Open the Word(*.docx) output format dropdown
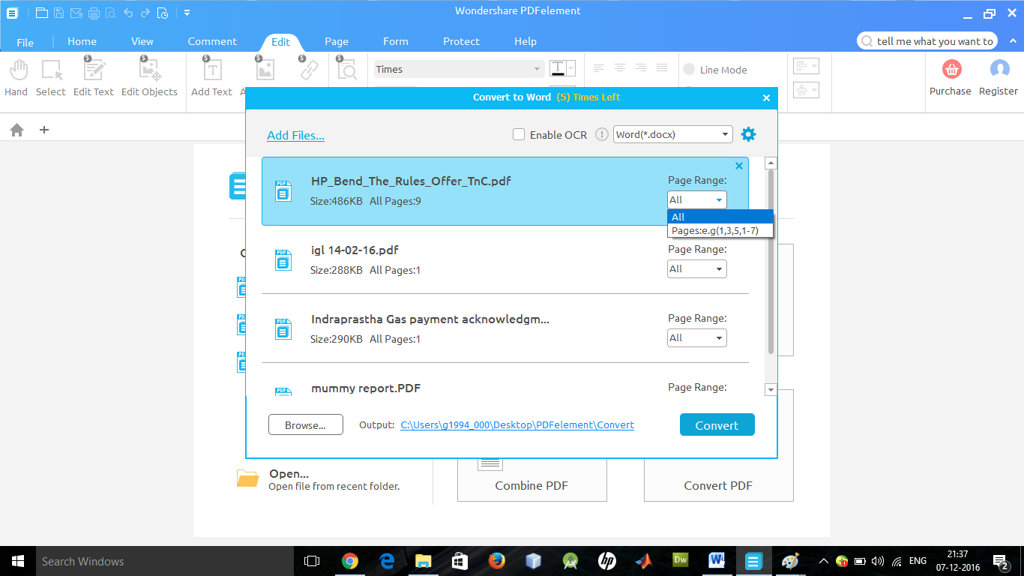Image resolution: width=1024 pixels, height=576 pixels. coord(673,134)
